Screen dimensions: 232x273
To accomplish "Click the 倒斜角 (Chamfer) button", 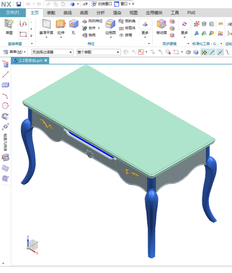I will (x=127, y=21).
